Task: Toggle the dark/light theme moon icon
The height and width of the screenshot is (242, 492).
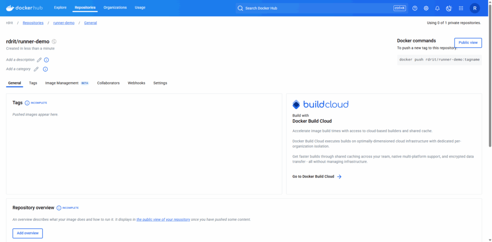Action: coord(449,8)
